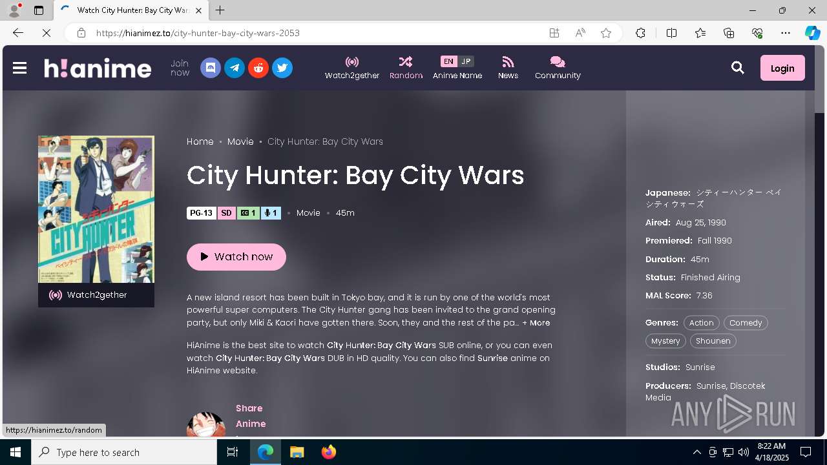This screenshot has height=465, width=827.
Task: Open the Sunrise studio link
Action: [x=700, y=367]
